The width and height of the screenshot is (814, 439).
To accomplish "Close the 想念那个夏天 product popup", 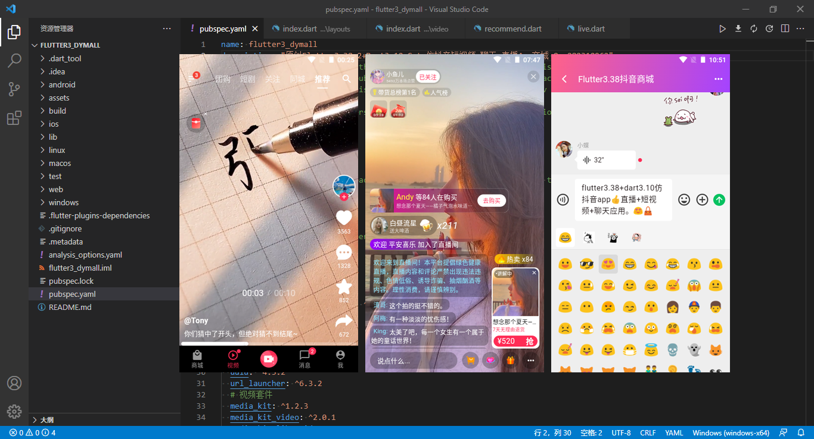I will click(533, 272).
